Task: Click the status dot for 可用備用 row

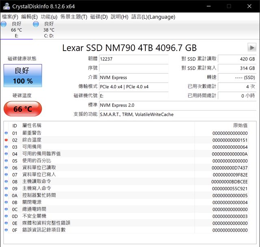Action: [6, 147]
